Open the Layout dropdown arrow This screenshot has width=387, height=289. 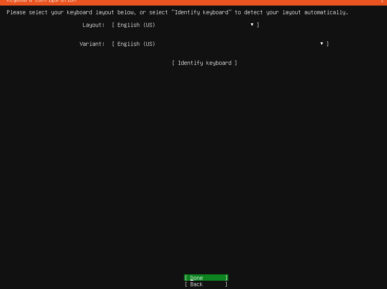pos(252,25)
